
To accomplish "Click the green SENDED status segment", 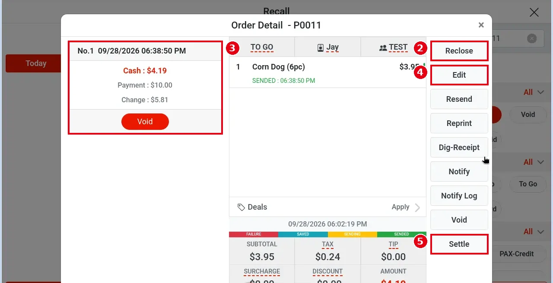I will 401,234.
